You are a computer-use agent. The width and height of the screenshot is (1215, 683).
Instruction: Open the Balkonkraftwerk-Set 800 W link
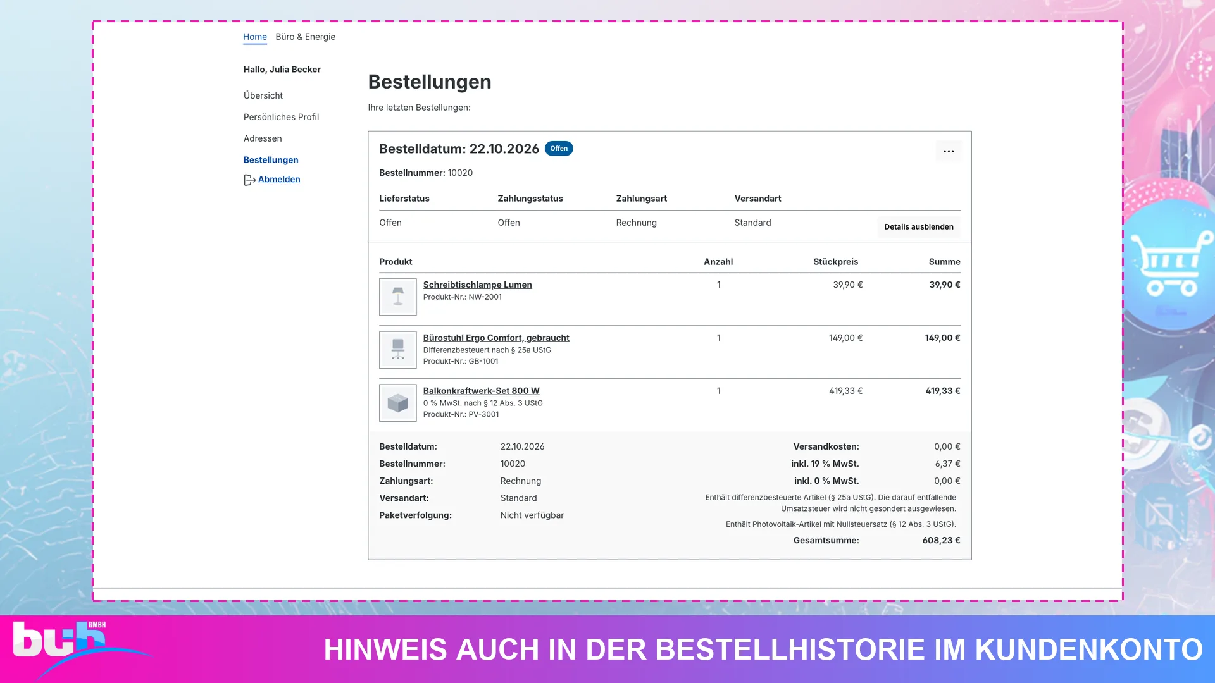coord(481,391)
